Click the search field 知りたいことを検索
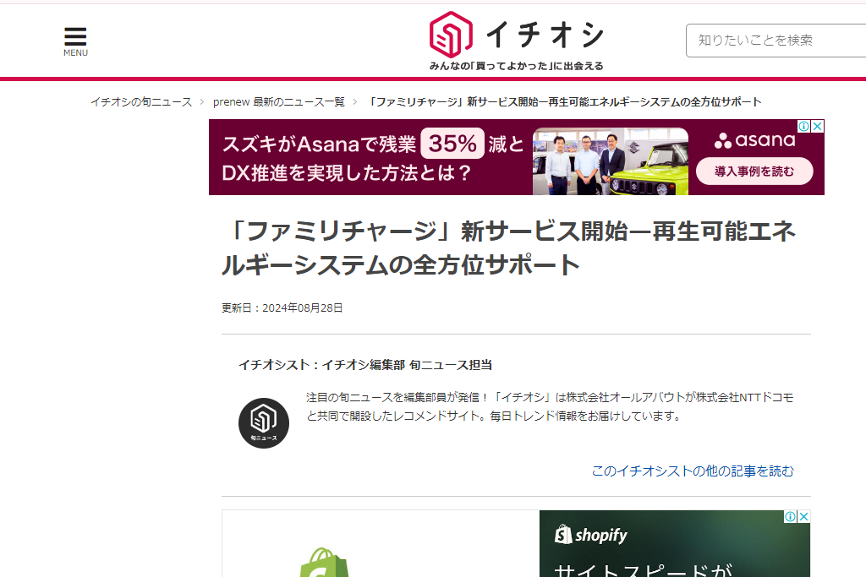The image size is (866, 577). (x=776, y=41)
